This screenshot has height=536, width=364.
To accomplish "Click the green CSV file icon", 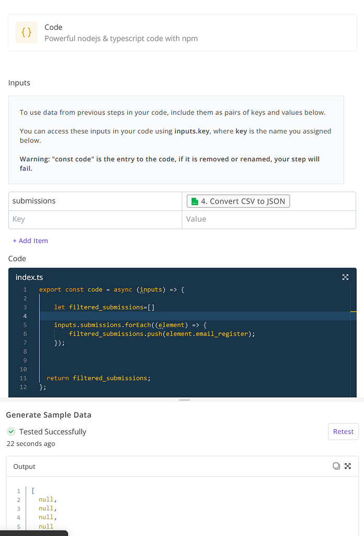I will 194,200.
